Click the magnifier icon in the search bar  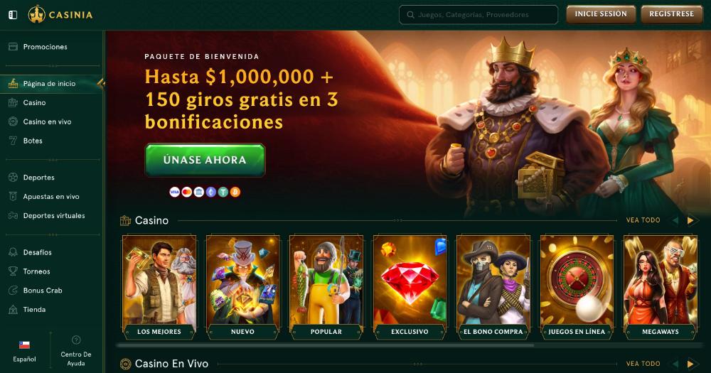(410, 15)
